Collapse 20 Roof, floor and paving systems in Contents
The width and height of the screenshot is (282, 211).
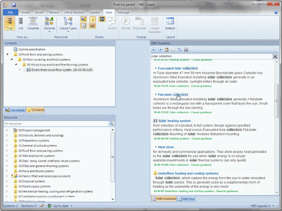(x=7, y=55)
